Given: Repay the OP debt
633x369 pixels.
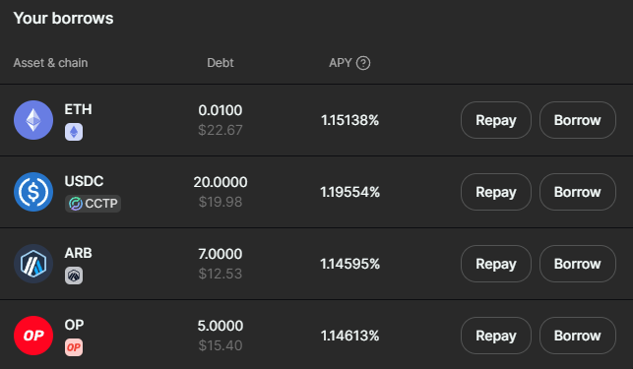Looking at the screenshot, I should (x=496, y=336).
